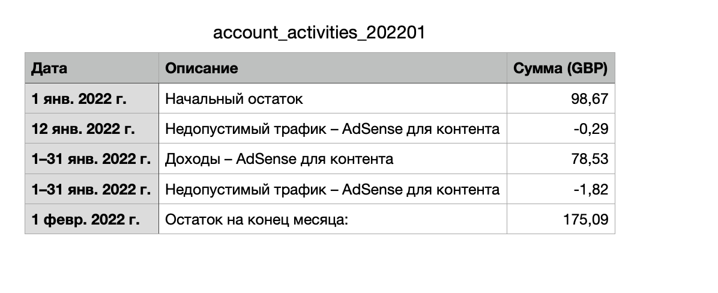Click the Недопустимый трафик description dated 12 янв.
This screenshot has height=293, width=718.
point(333,128)
